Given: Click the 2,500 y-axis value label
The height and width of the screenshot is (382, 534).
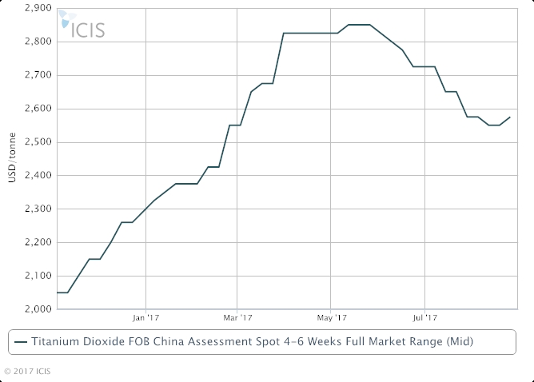Looking at the screenshot, I should 39,142.
